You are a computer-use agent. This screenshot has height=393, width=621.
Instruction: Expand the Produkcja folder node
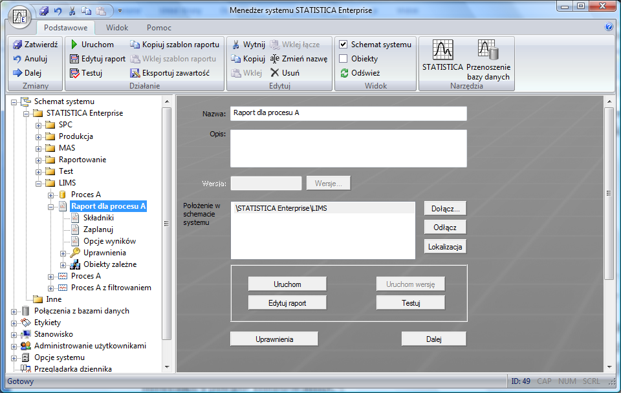(38, 137)
